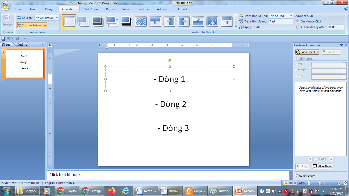The height and width of the screenshot is (196, 349).
Task: Adjust the zoom slider handle
Action: 319,183
